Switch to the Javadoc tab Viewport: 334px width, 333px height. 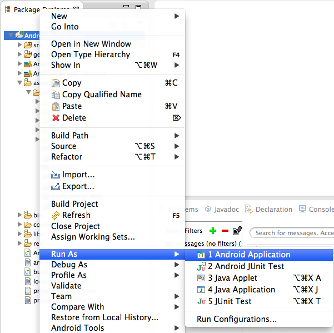(x=222, y=210)
